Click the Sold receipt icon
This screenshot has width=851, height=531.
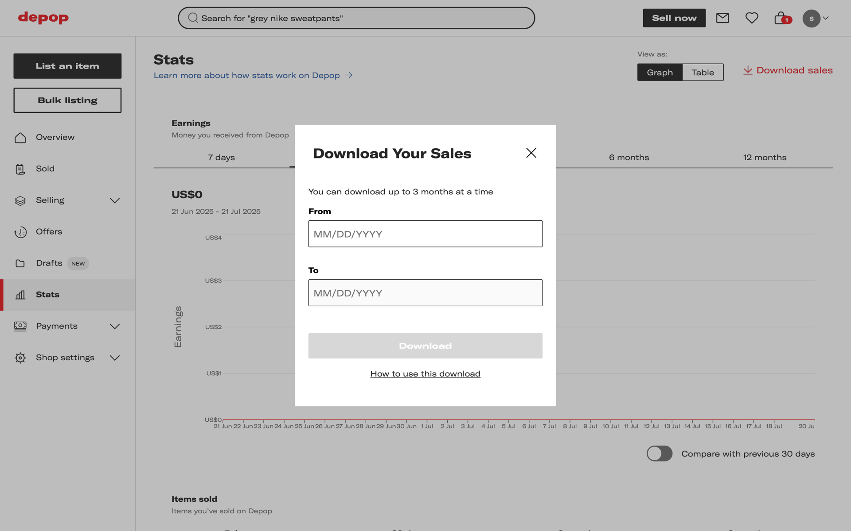click(x=20, y=169)
